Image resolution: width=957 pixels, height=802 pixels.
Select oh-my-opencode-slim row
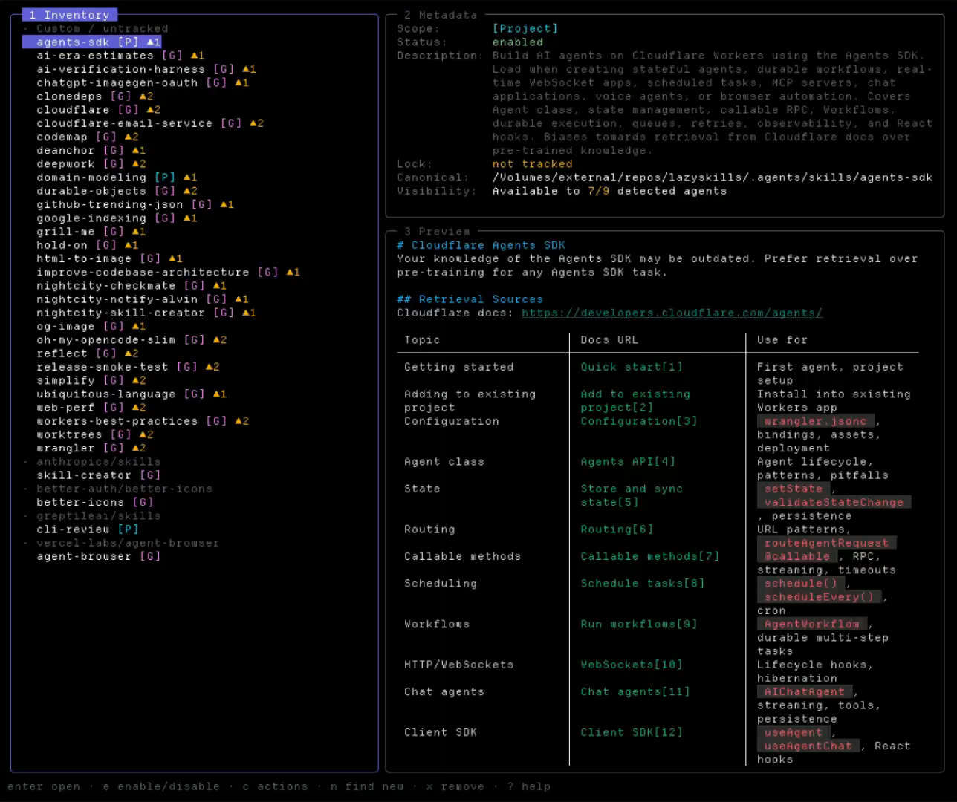coord(132,340)
